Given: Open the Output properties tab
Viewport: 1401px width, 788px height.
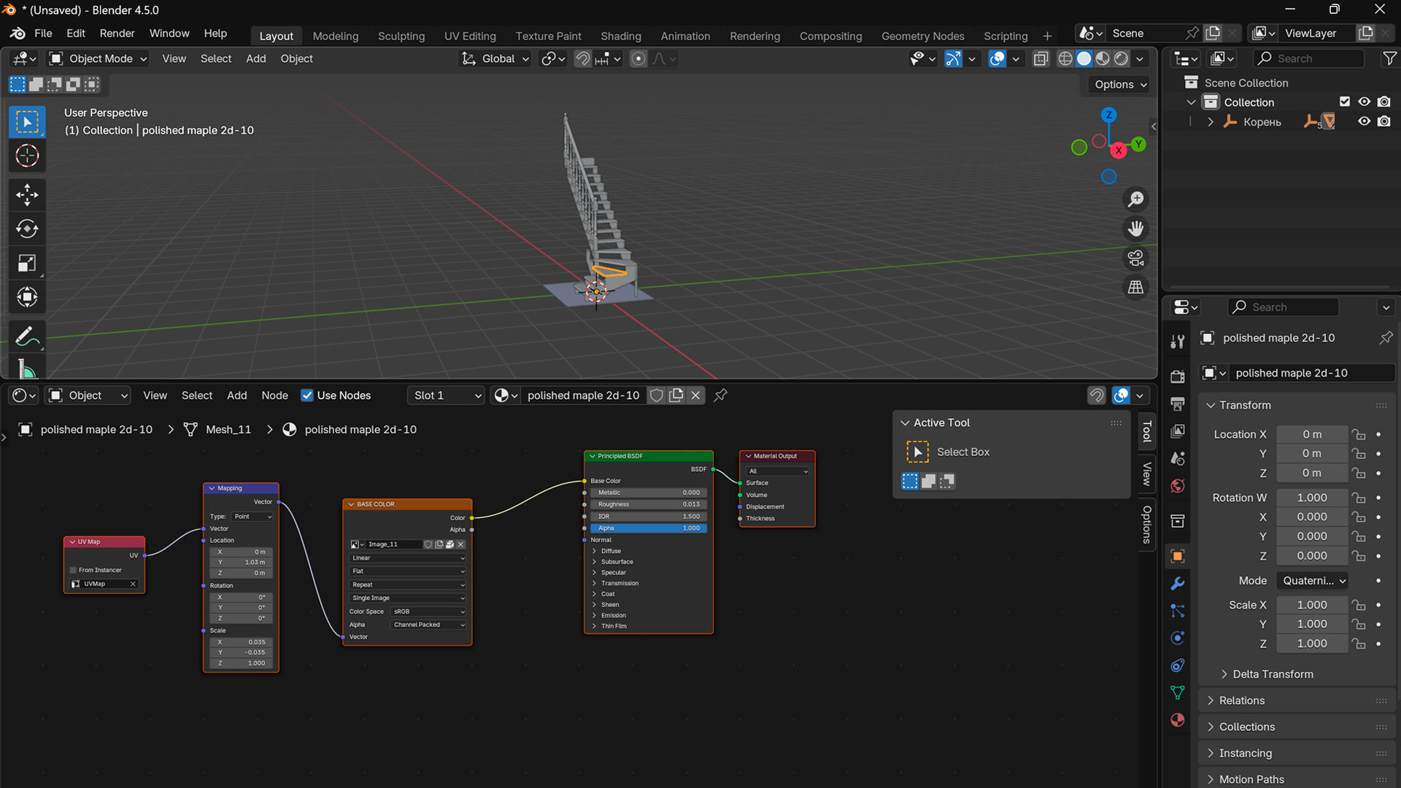Looking at the screenshot, I should pyautogui.click(x=1177, y=403).
